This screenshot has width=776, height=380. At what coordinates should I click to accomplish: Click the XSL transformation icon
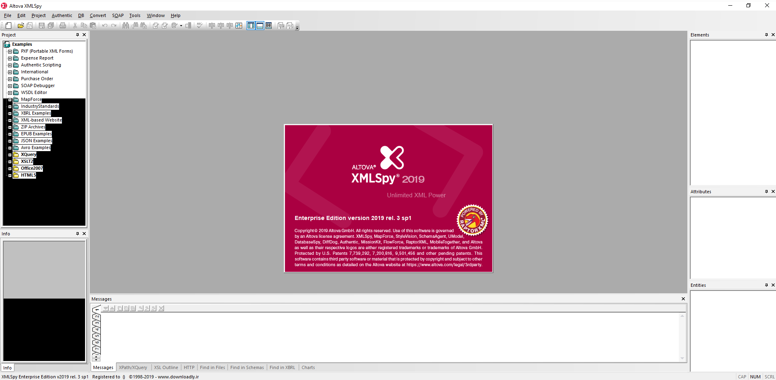point(212,26)
